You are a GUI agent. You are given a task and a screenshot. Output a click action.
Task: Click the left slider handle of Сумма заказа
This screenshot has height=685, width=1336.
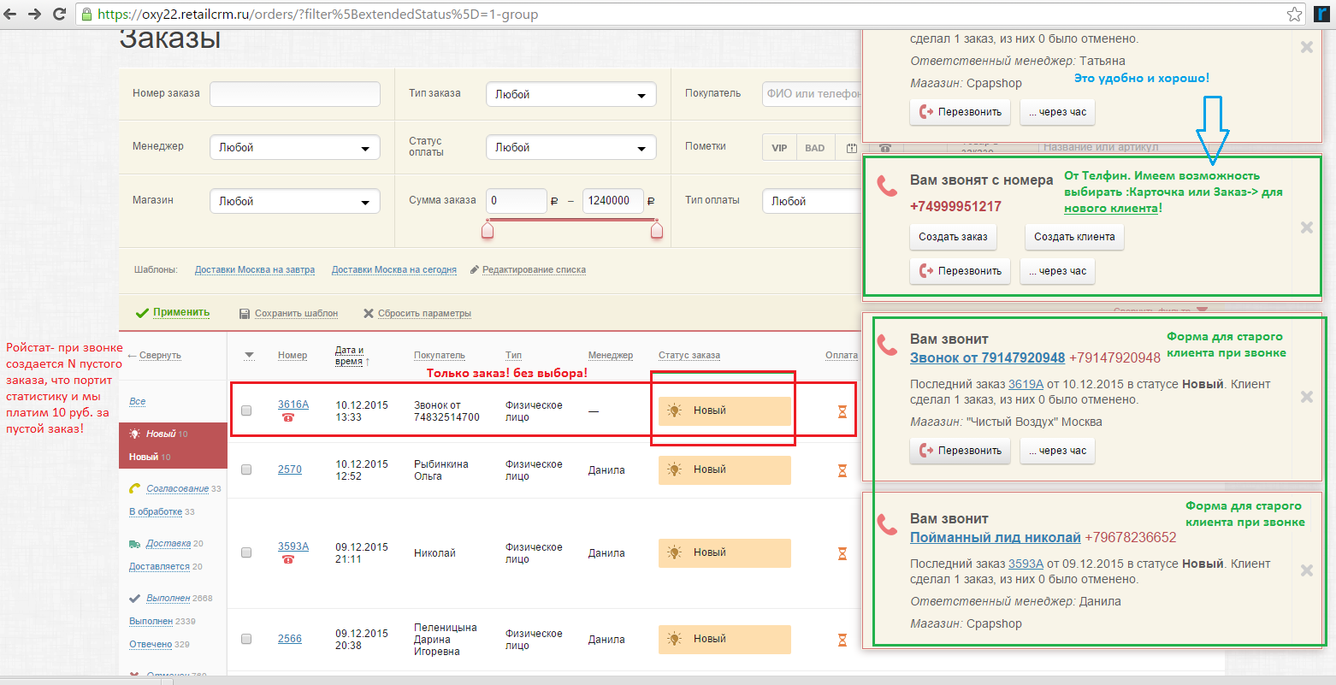pos(488,229)
